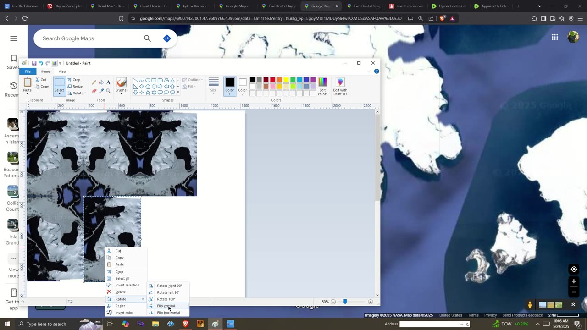The image size is (587, 330).
Task: Open File Explorer from the taskbar
Action: point(155,324)
